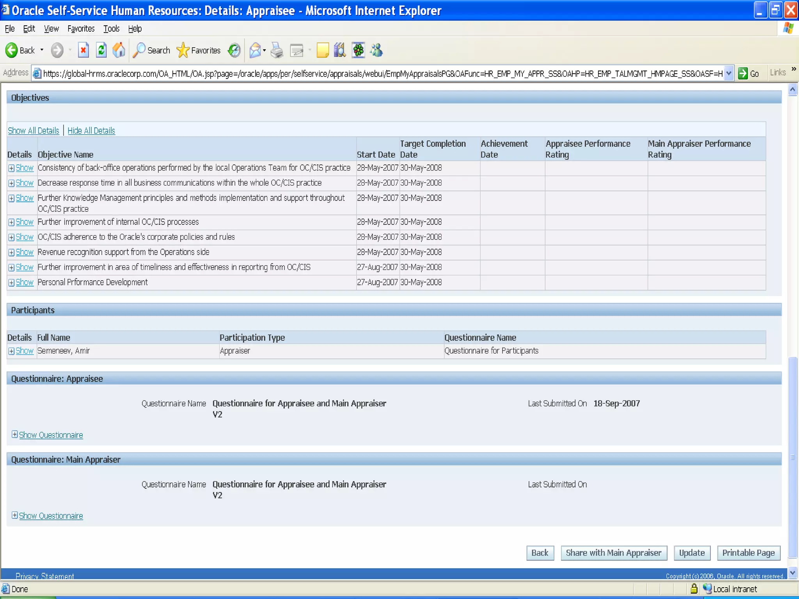Click the Print toolbar icon
The height and width of the screenshot is (599, 799).
coord(277,50)
